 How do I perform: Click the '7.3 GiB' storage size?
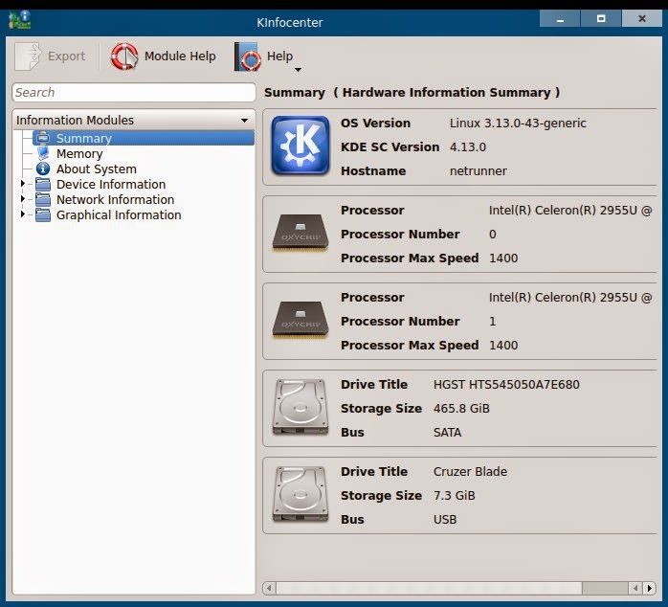(455, 495)
